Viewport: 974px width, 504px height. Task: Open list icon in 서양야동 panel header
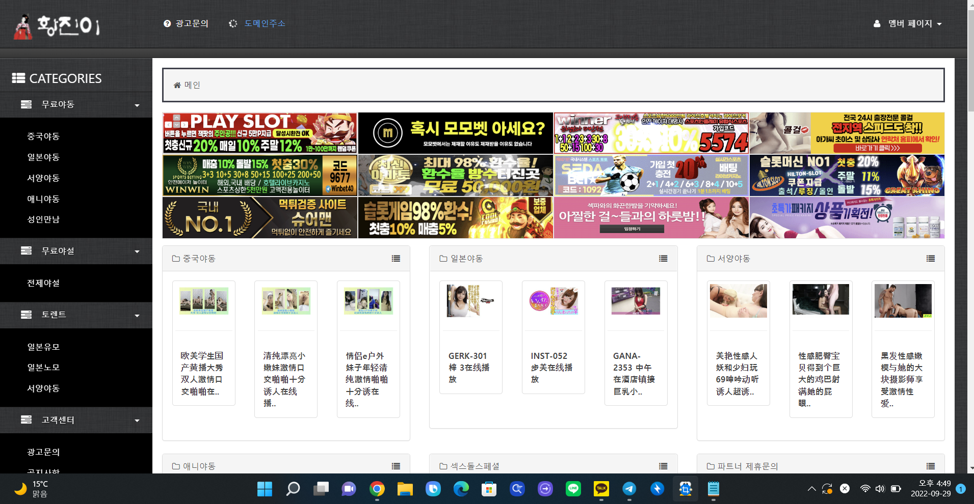pos(931,259)
